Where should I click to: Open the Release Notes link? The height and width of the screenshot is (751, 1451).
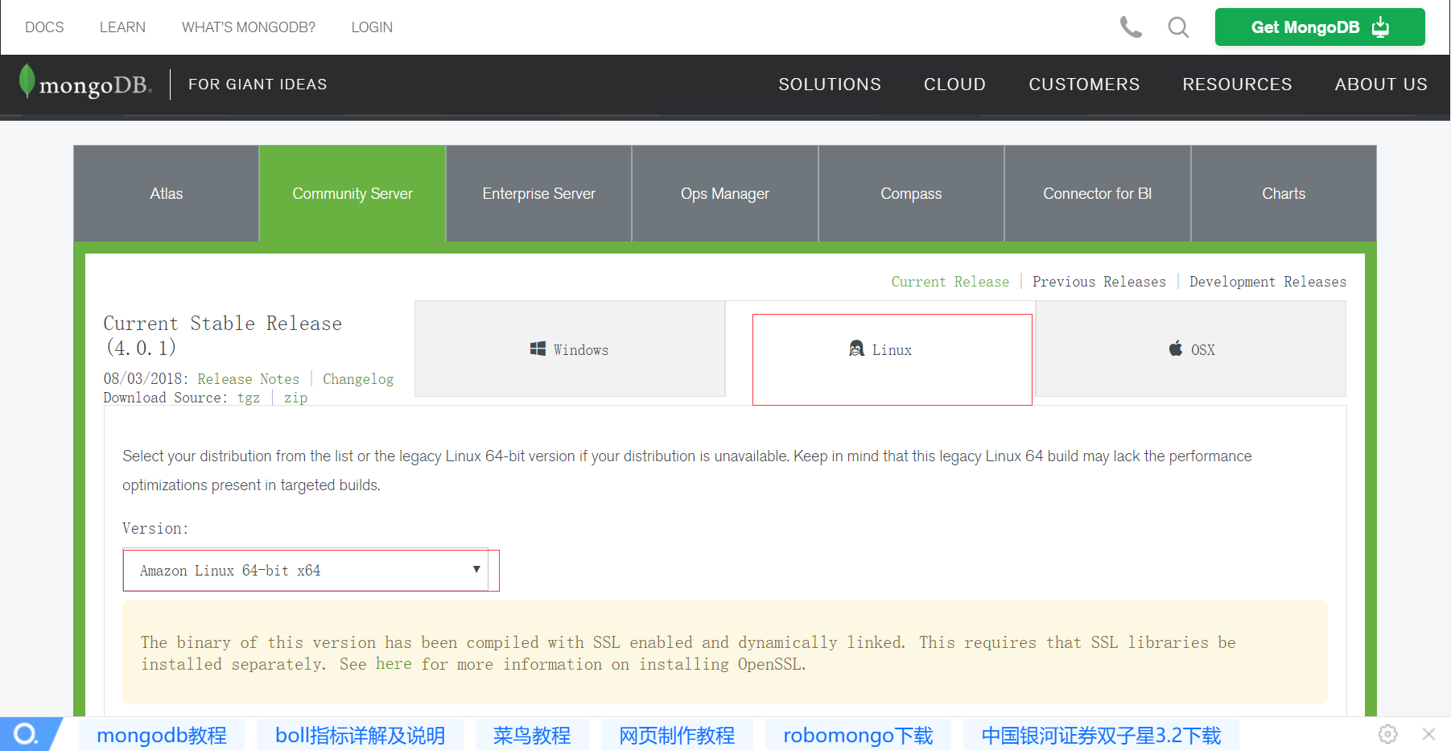click(x=248, y=379)
